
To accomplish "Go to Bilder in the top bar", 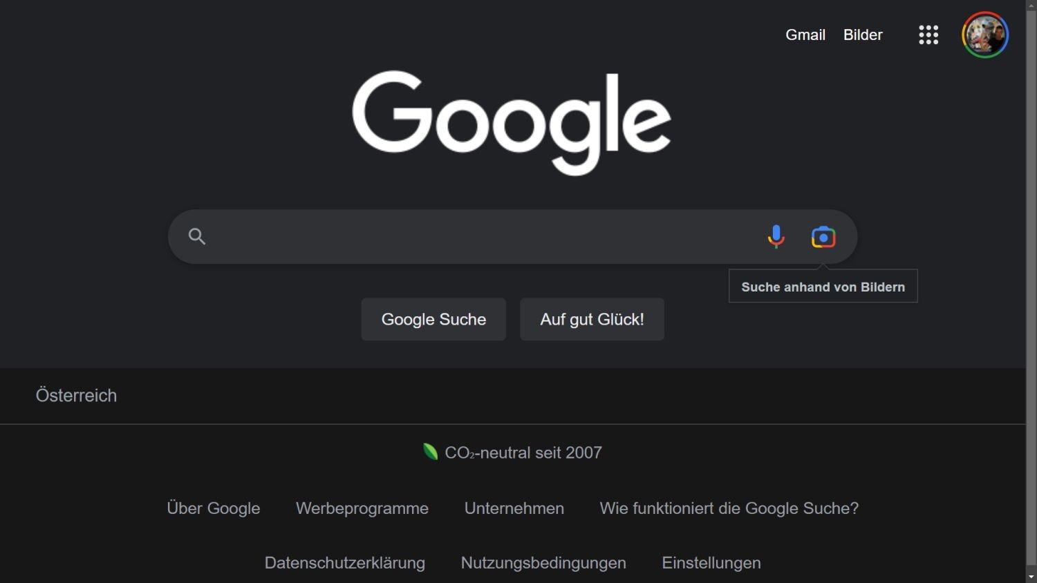I will tap(863, 35).
